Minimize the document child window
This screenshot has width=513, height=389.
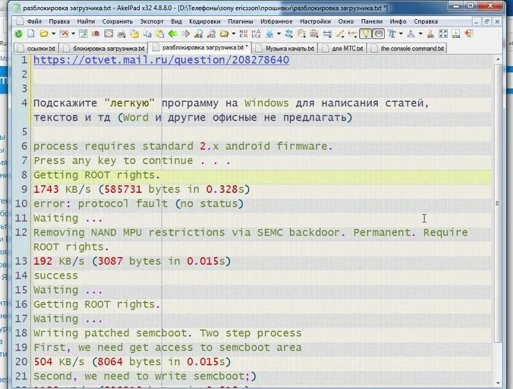click(476, 22)
